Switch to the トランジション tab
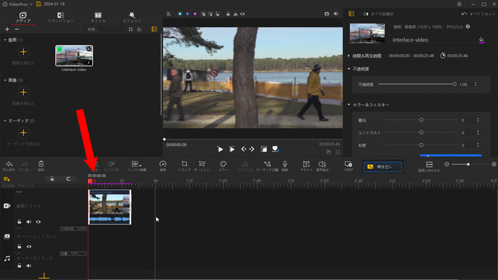Viewport: 498px width, 280px height. tap(60, 17)
